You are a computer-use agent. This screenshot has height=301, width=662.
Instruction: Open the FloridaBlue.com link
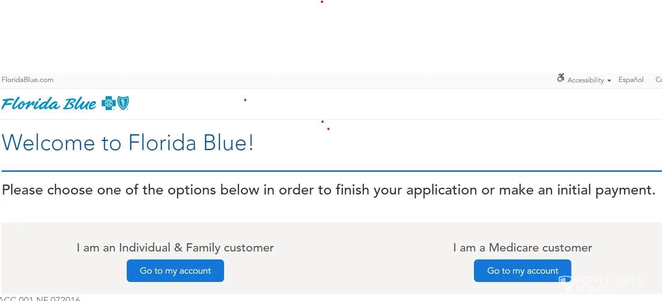tap(28, 80)
